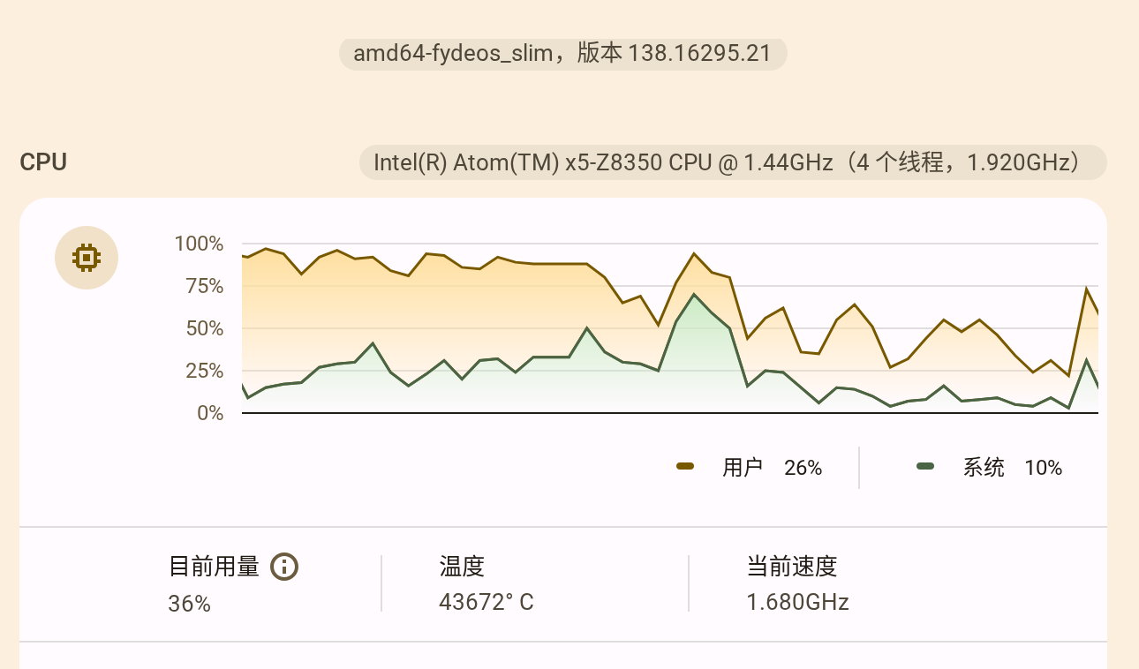This screenshot has width=1139, height=669.
Task: Click the amd64-fydeos_slim version chip
Action: [x=562, y=54]
